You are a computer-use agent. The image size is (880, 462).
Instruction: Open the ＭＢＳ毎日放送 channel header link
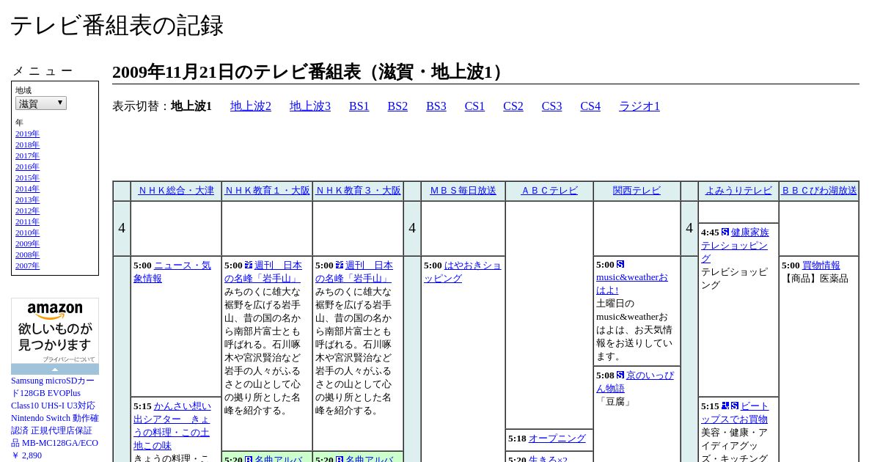pyautogui.click(x=463, y=191)
